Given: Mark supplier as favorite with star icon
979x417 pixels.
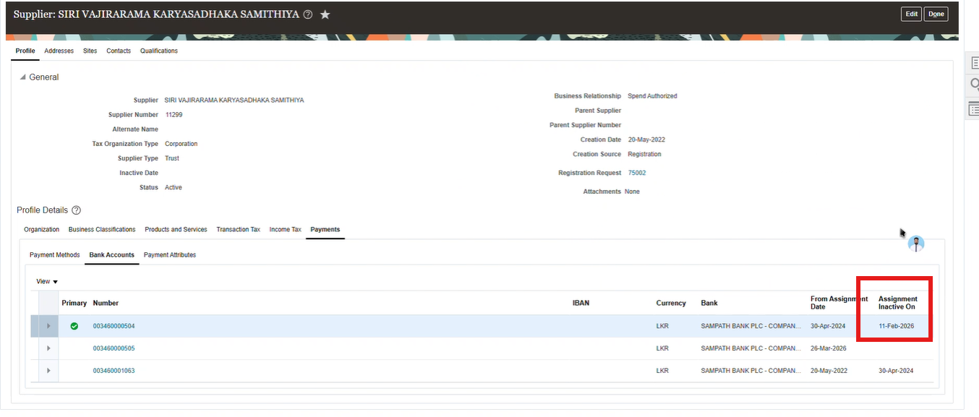Looking at the screenshot, I should pyautogui.click(x=325, y=14).
